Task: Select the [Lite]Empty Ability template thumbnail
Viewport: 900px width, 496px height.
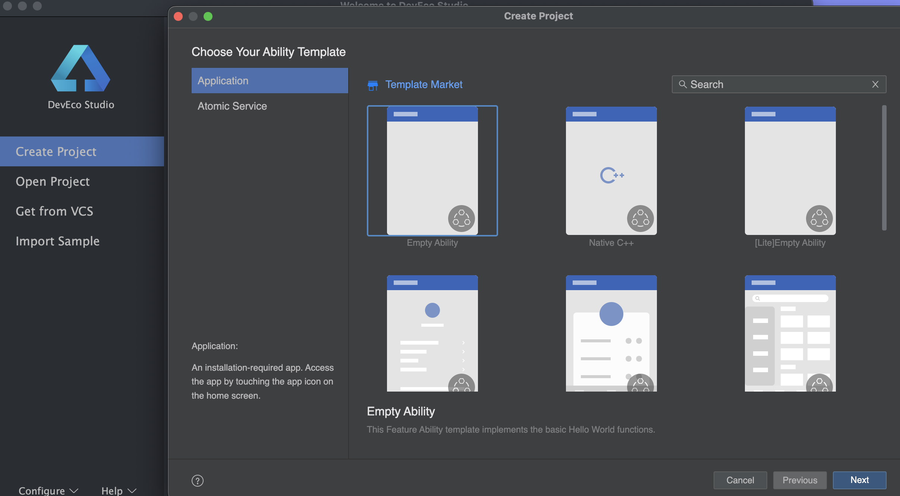Action: (790, 171)
